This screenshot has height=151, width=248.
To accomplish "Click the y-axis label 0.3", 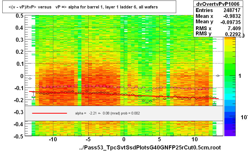I will [20, 40].
